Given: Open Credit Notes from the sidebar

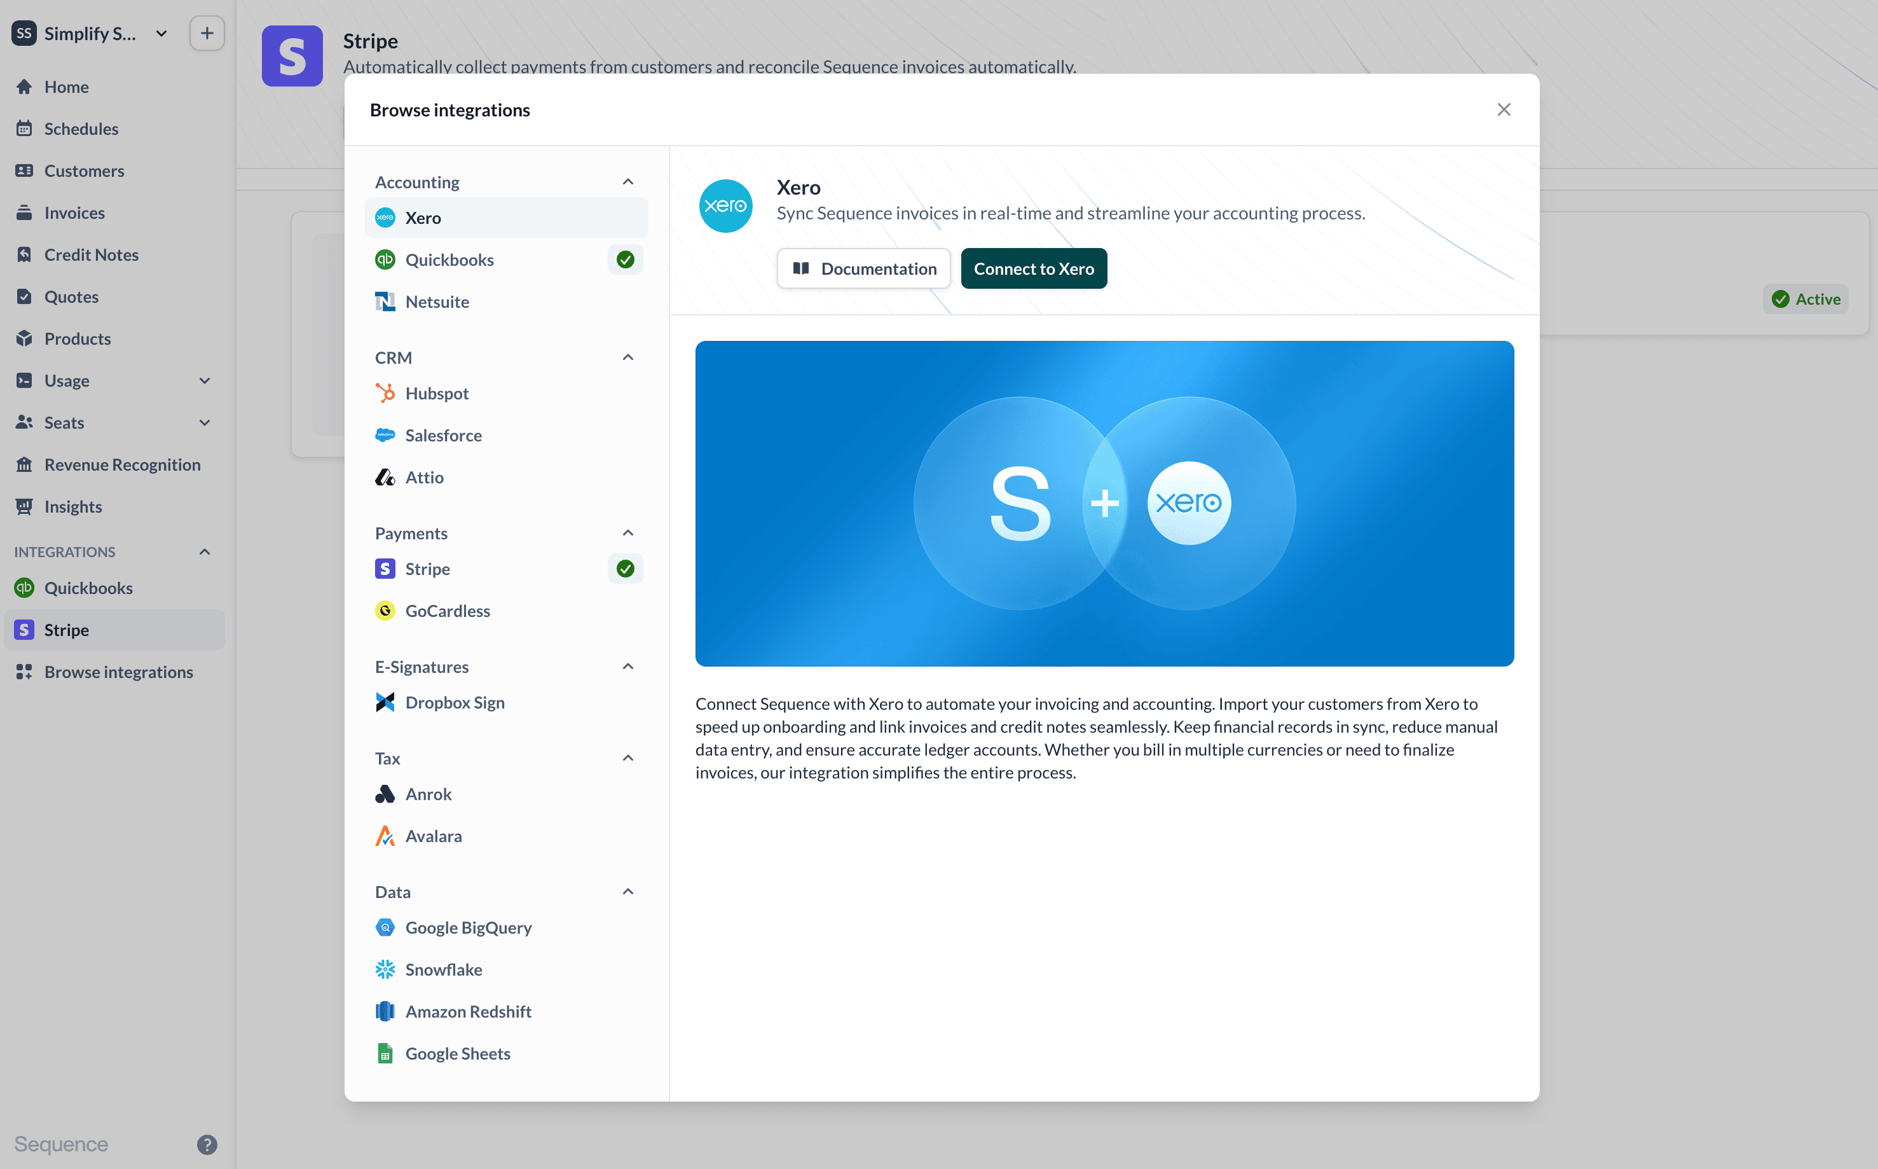Looking at the screenshot, I should point(91,254).
